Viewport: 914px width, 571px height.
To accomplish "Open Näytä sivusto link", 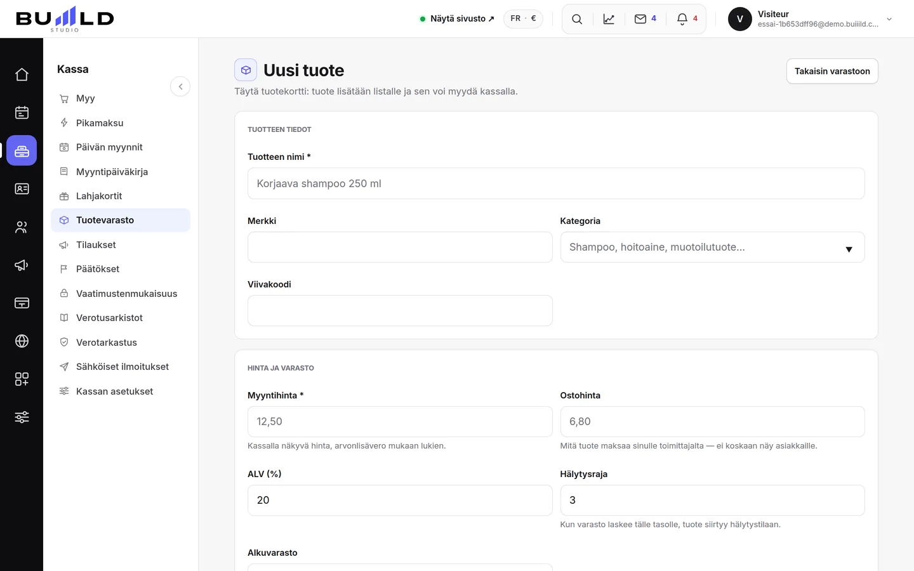I will tap(457, 19).
